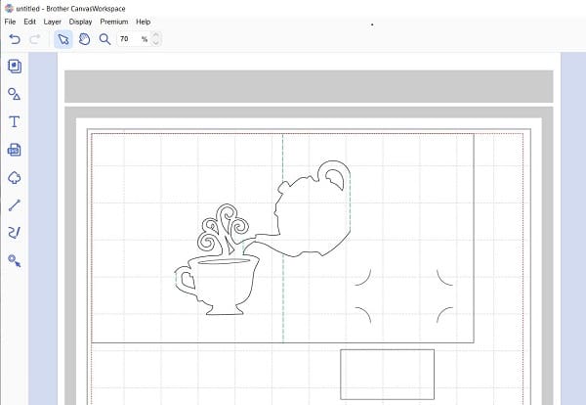Click the Undo arrow icon
Screen dimensions: 586x405
click(x=15, y=39)
